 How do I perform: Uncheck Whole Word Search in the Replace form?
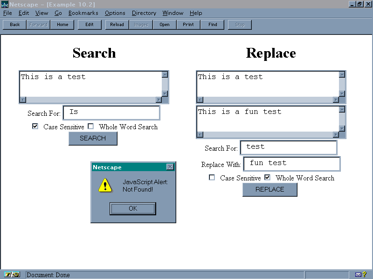268,178
